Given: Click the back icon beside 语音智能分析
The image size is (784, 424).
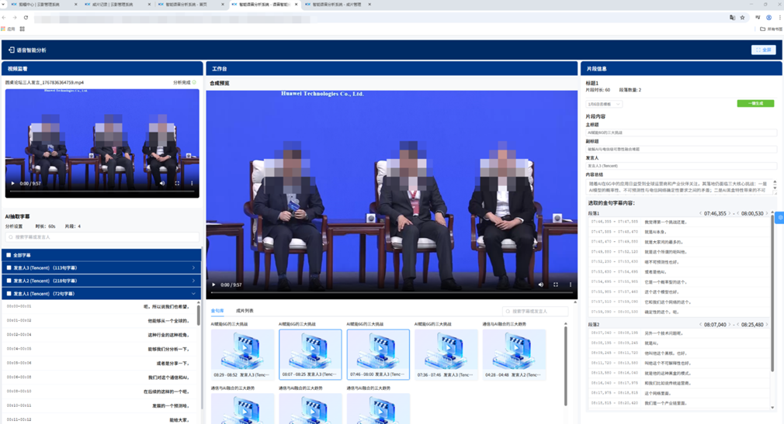Looking at the screenshot, I should [x=12, y=50].
